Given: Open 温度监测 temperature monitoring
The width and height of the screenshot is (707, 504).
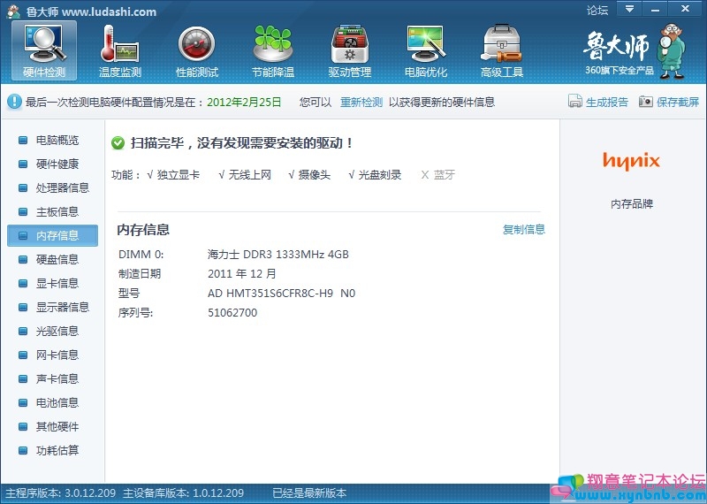Looking at the screenshot, I should [120, 51].
